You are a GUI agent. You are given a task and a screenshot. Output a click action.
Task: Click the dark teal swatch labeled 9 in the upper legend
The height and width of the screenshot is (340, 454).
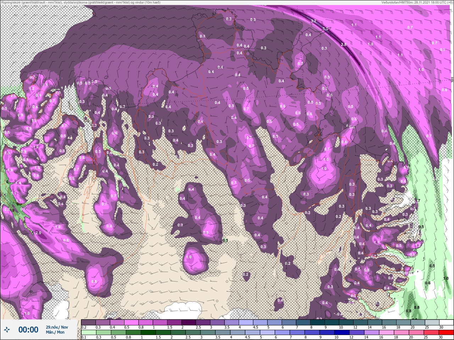[333, 322]
